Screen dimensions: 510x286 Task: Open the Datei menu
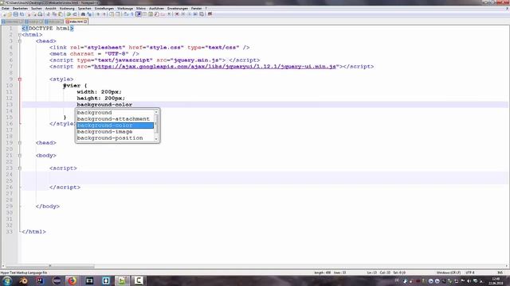point(6,9)
